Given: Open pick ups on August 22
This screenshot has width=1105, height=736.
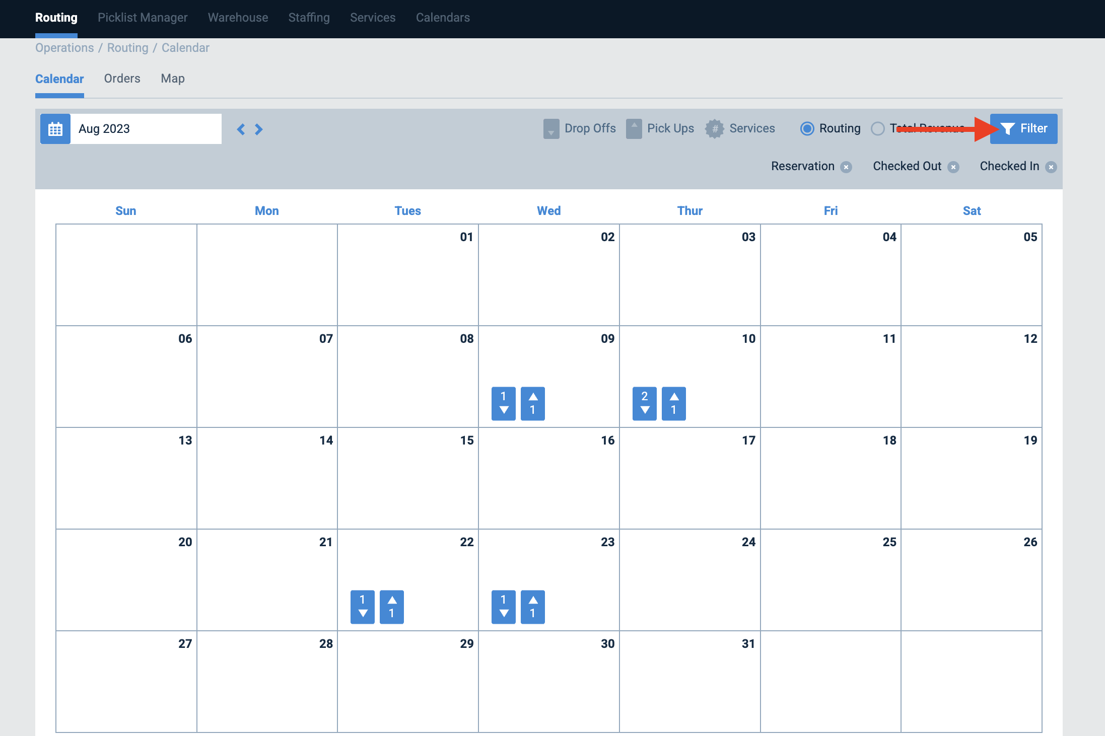Looking at the screenshot, I should click(392, 607).
